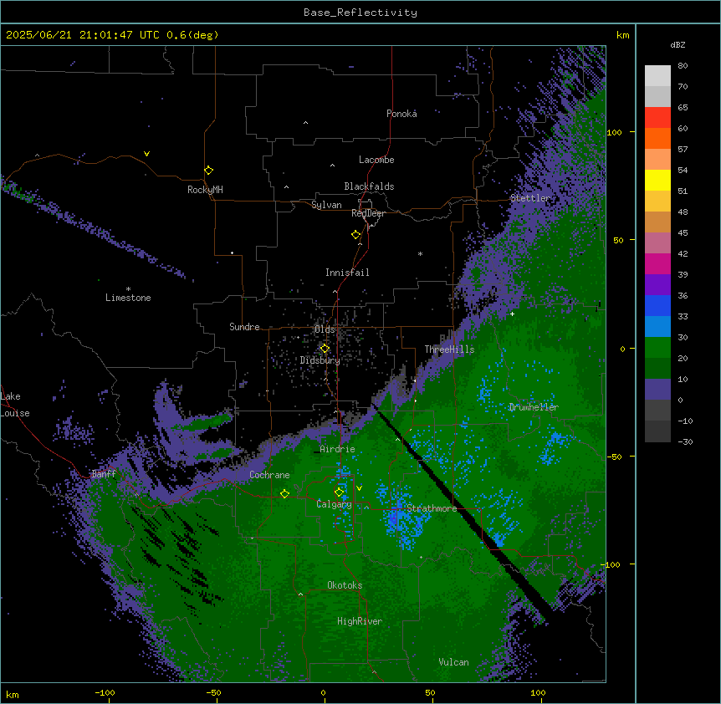Select the Strathmore city label

(x=432, y=508)
